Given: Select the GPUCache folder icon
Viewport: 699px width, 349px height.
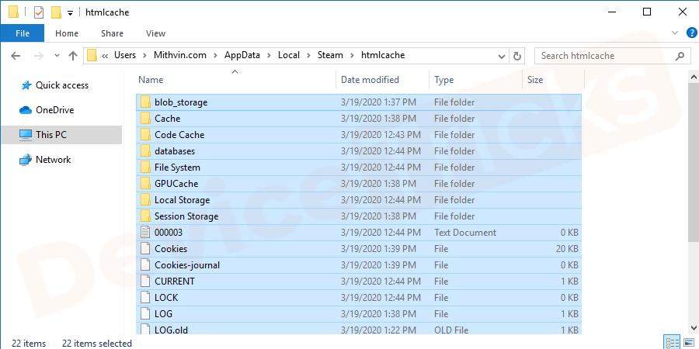Looking at the screenshot, I should [145, 183].
